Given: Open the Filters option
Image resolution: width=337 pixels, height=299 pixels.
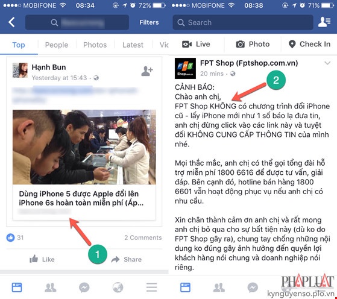Looking at the screenshot, I should tap(149, 22).
